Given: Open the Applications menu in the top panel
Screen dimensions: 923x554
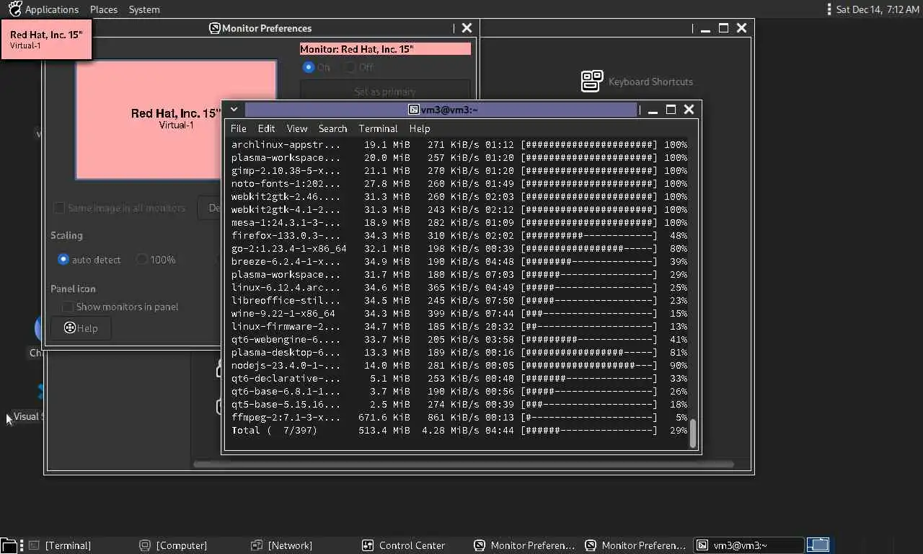Looking at the screenshot, I should [52, 9].
